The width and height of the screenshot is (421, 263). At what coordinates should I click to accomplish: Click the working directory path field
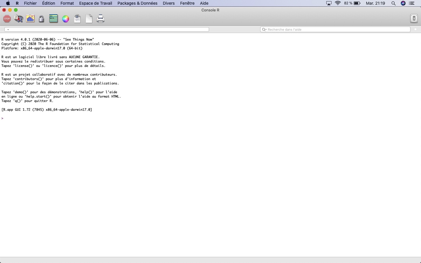(x=107, y=30)
